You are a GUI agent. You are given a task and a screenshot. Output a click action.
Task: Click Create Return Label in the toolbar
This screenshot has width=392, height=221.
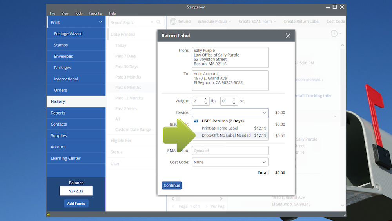301,22
